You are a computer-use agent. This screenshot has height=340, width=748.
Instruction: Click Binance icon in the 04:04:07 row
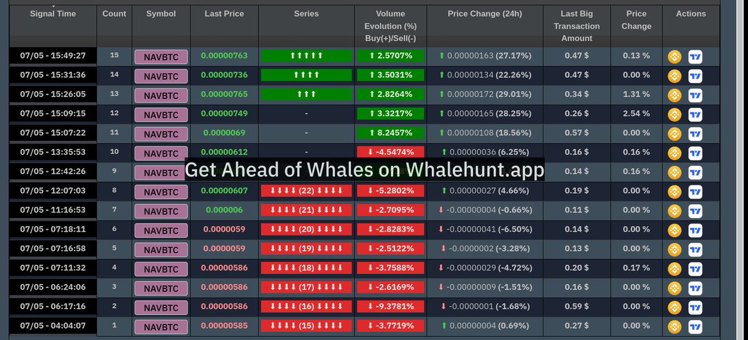point(674,327)
